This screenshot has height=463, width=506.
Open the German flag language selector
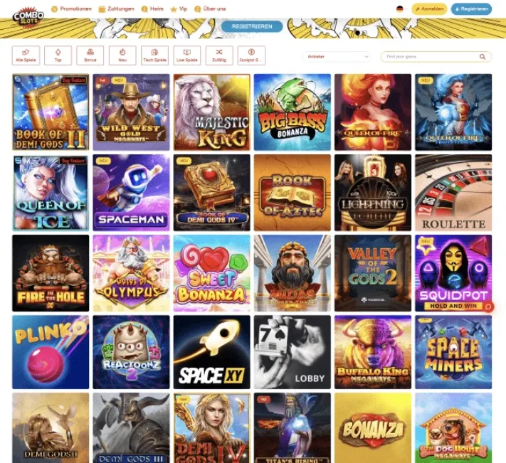point(400,9)
